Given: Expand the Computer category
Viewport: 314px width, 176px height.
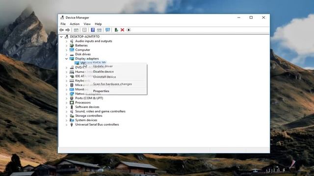Looking at the screenshot, I should [67, 50].
